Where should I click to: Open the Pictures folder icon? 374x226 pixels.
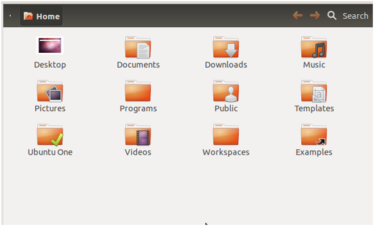point(50,91)
